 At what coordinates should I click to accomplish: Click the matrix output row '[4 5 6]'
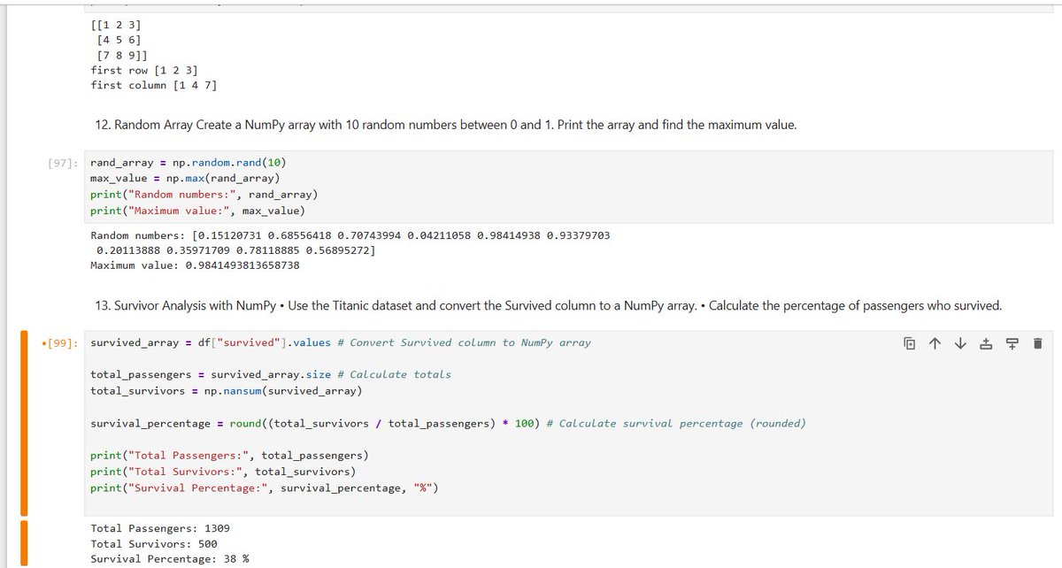point(119,40)
